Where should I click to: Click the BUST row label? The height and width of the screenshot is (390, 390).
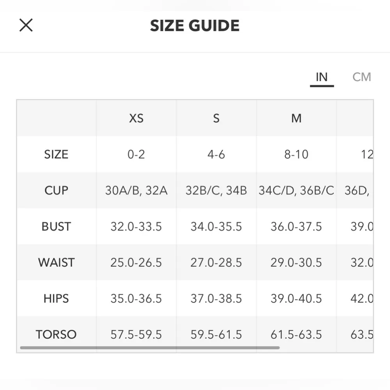tap(56, 227)
